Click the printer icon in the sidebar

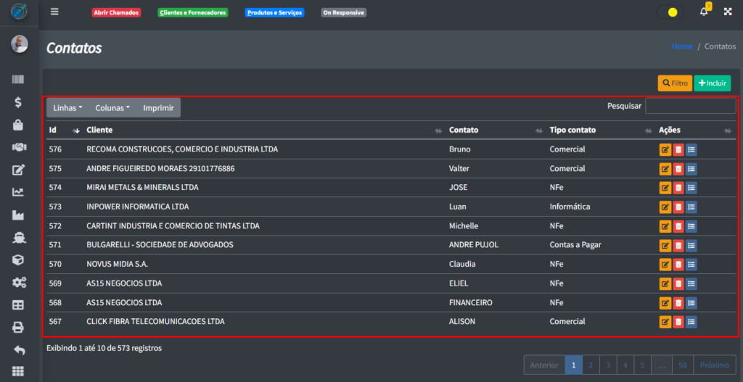[x=19, y=328]
